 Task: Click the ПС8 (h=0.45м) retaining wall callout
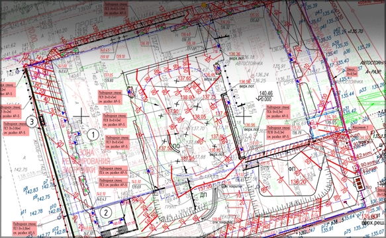pyautogui.click(x=115, y=120)
